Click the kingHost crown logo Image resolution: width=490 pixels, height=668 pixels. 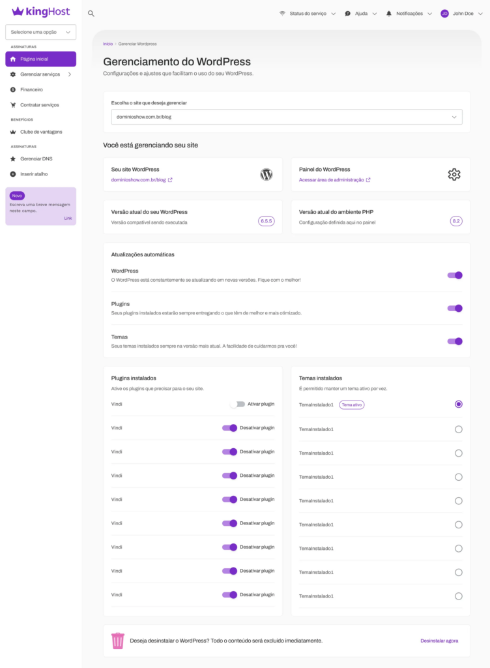[18, 12]
